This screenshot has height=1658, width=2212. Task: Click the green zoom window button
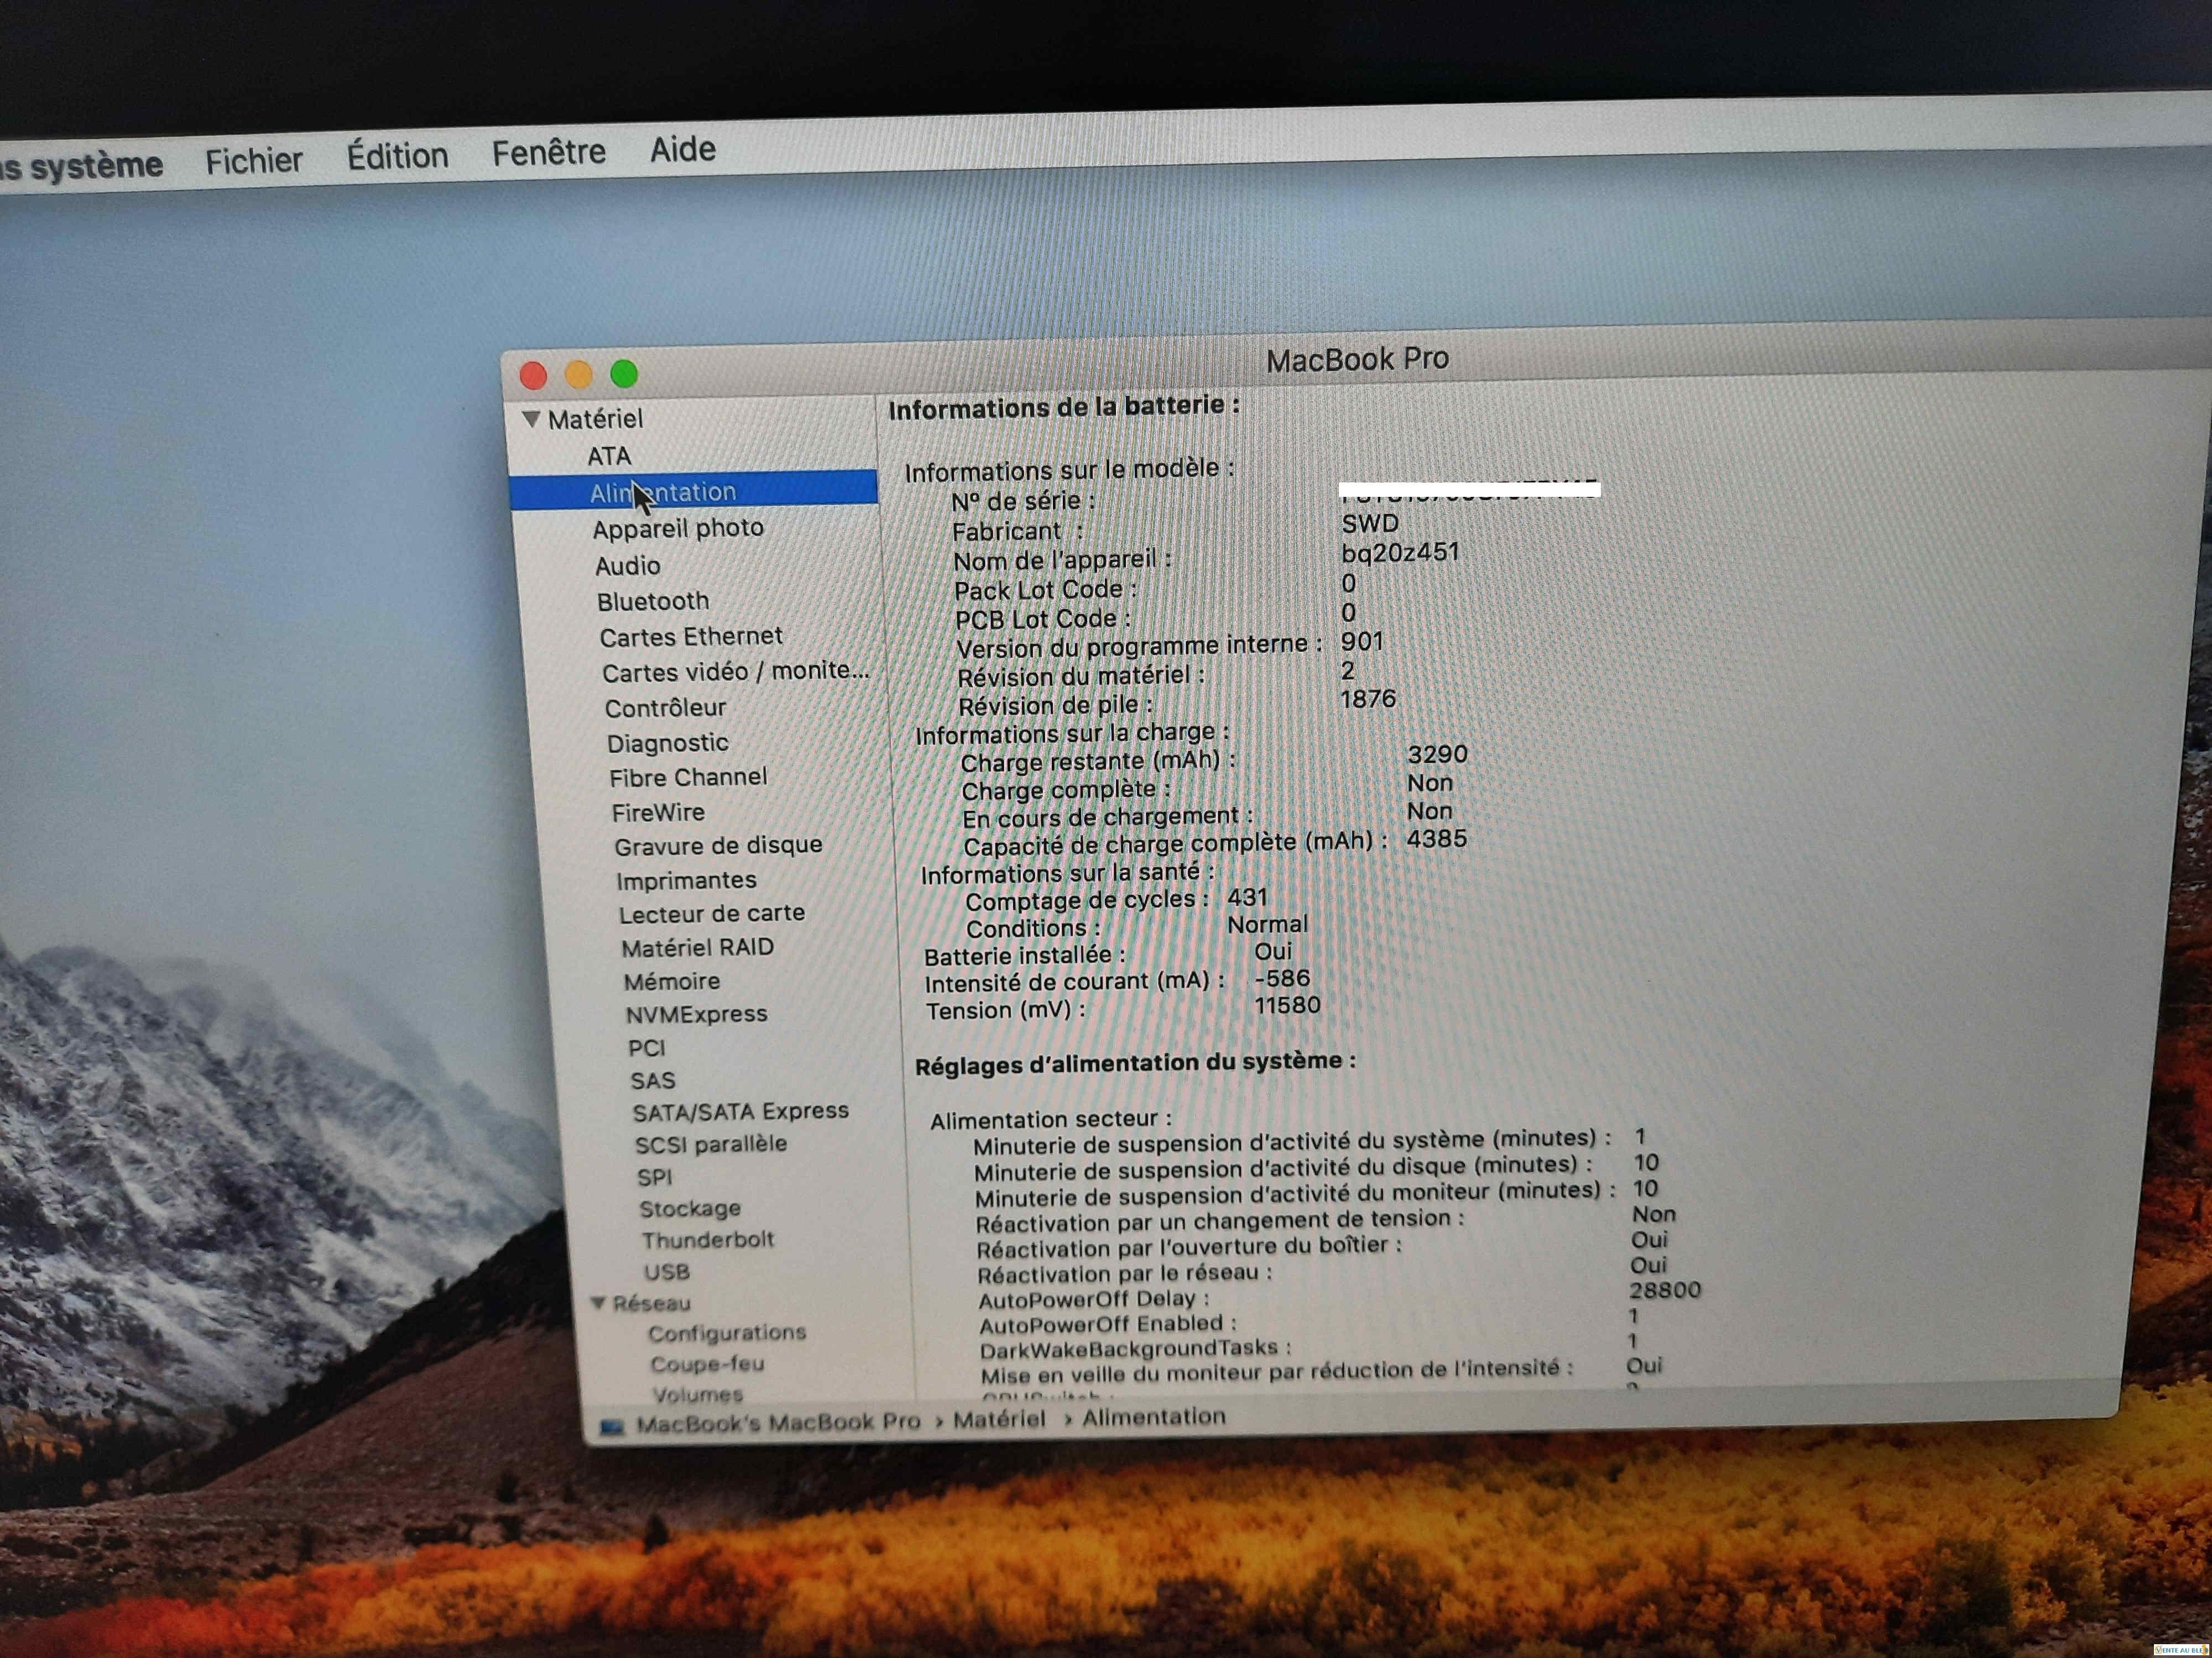point(624,373)
